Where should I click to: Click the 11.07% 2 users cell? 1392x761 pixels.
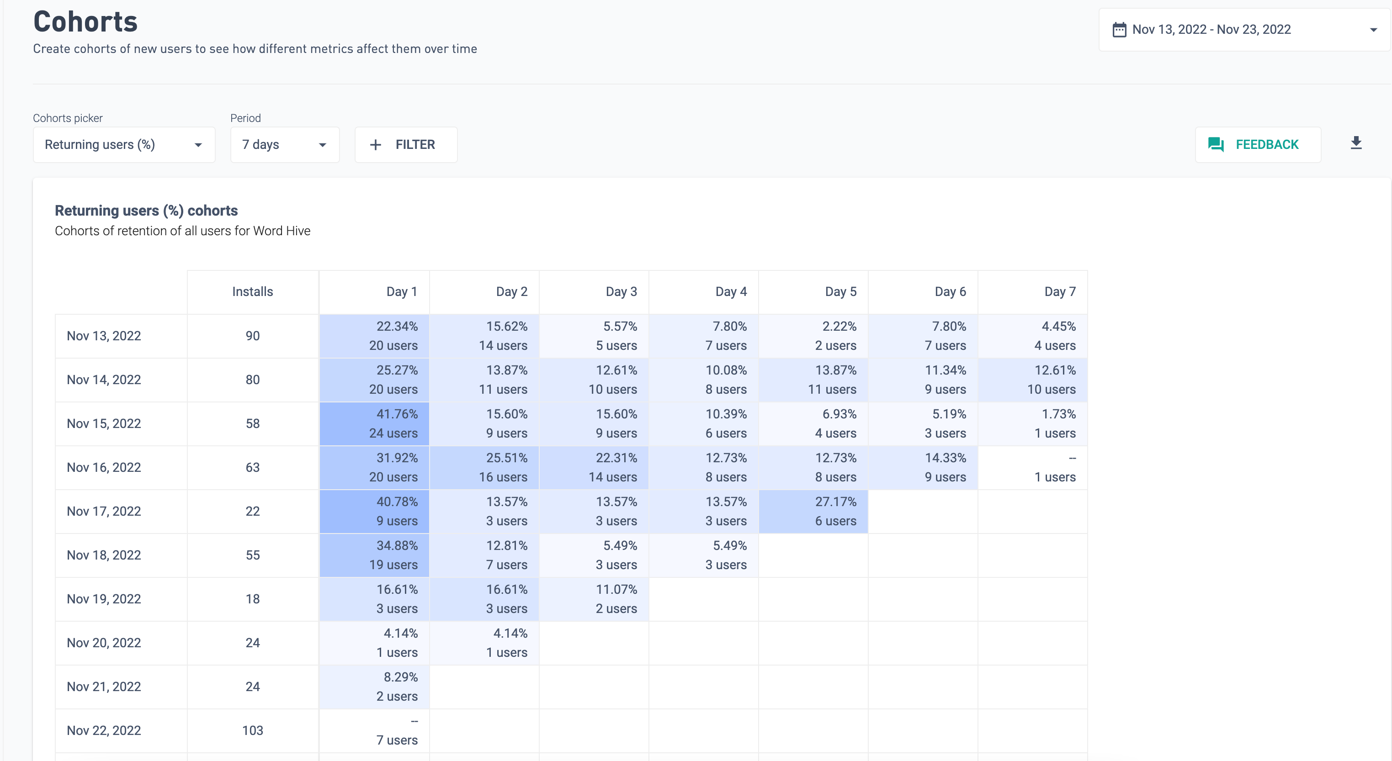[x=594, y=599]
